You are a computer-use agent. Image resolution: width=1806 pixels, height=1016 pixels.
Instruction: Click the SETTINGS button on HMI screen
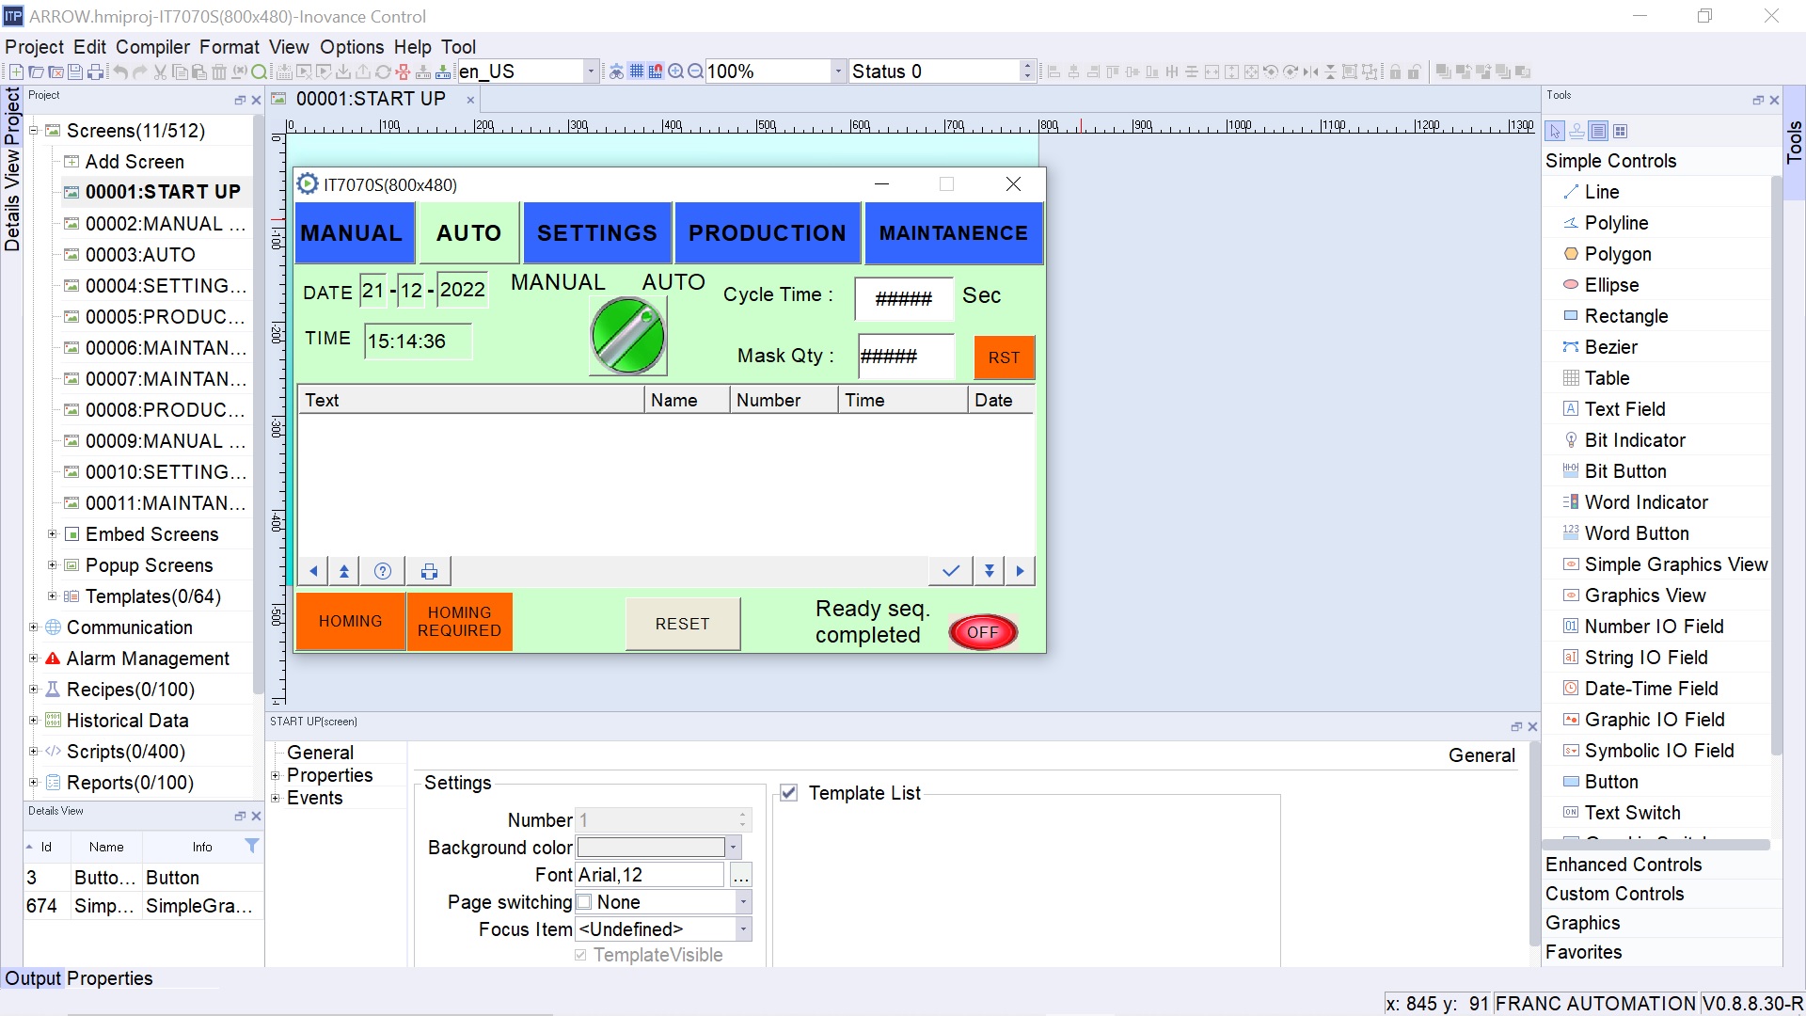(596, 233)
